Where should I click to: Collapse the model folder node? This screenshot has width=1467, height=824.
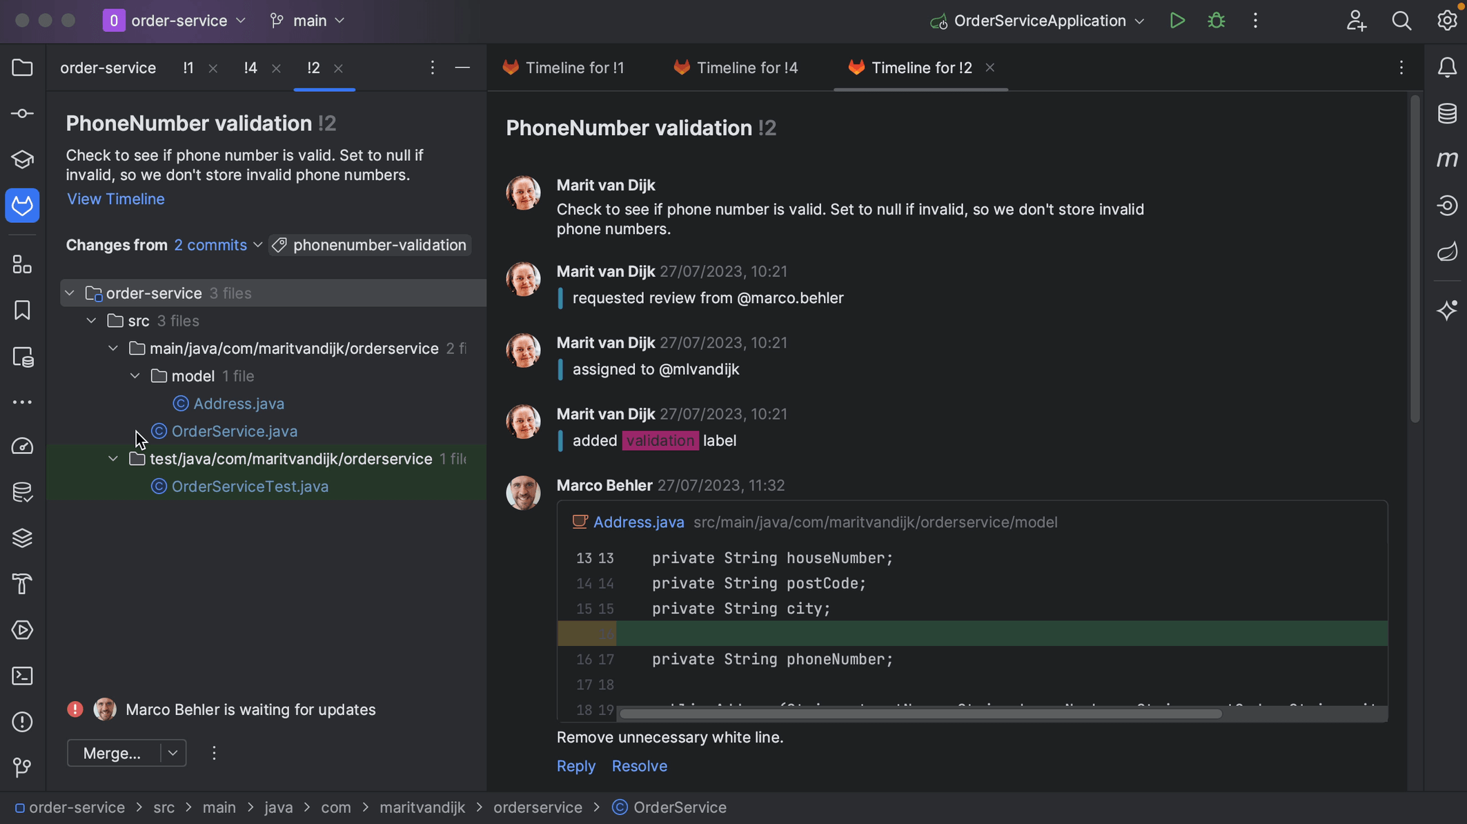(x=135, y=376)
